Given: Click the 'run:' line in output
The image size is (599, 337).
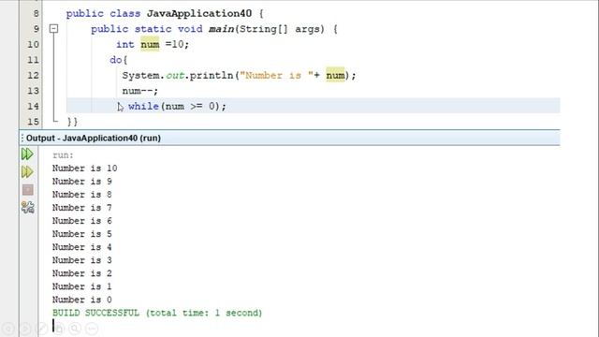Looking at the screenshot, I should point(63,155).
